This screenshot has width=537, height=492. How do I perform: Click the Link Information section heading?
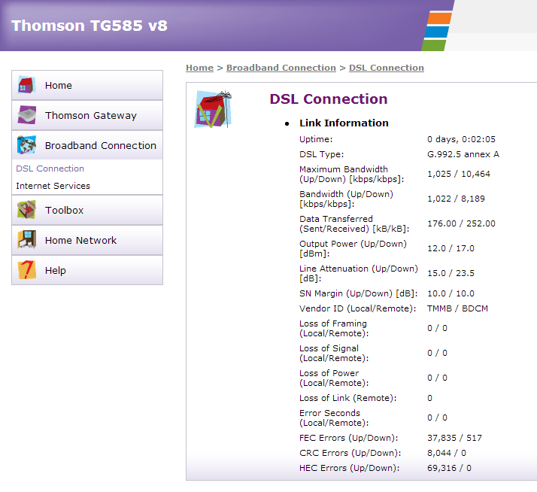344,123
